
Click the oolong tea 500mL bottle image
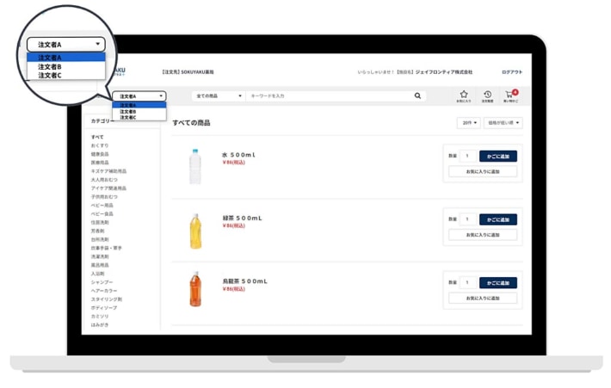(194, 290)
